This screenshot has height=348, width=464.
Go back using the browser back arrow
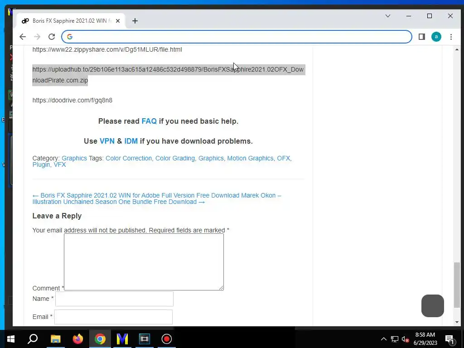point(23,37)
